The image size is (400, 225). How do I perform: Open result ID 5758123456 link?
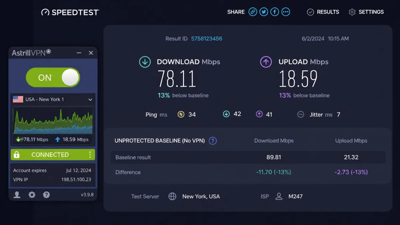[x=207, y=39]
